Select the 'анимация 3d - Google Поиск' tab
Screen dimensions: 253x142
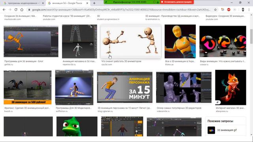tap(68, 3)
